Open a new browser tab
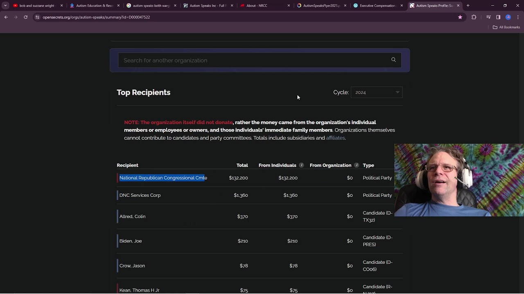The image size is (524, 294). click(x=468, y=6)
